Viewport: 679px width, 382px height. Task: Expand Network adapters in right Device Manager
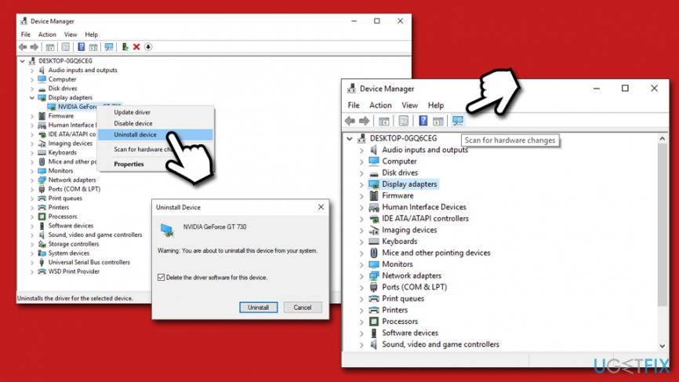pos(361,276)
